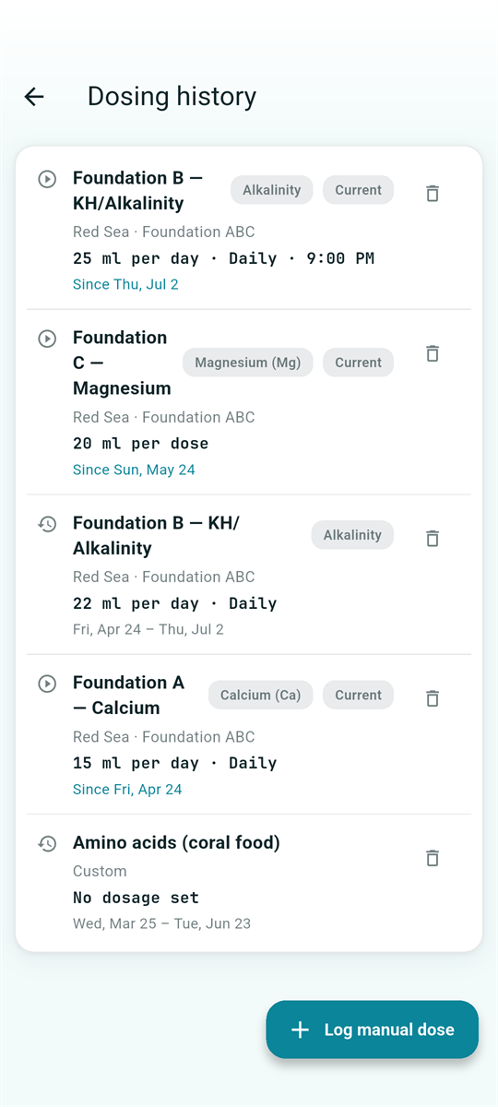Click Alkalinity chip on the past entry
498x1107 pixels.
tap(352, 535)
